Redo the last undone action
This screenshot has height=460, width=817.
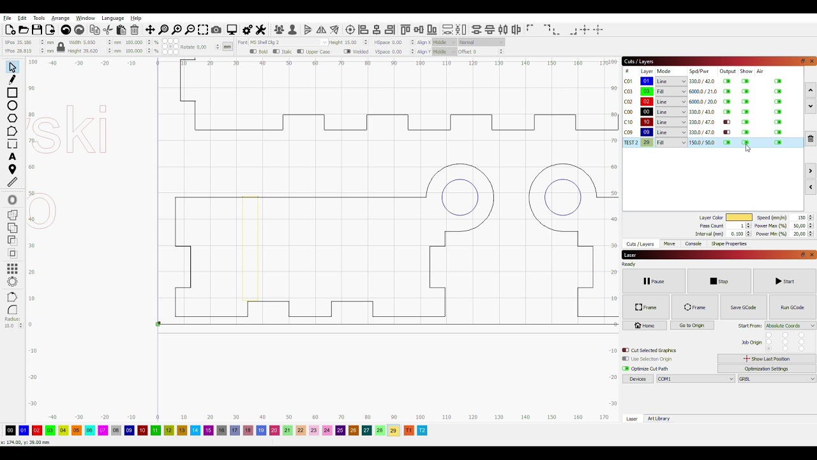(79, 29)
